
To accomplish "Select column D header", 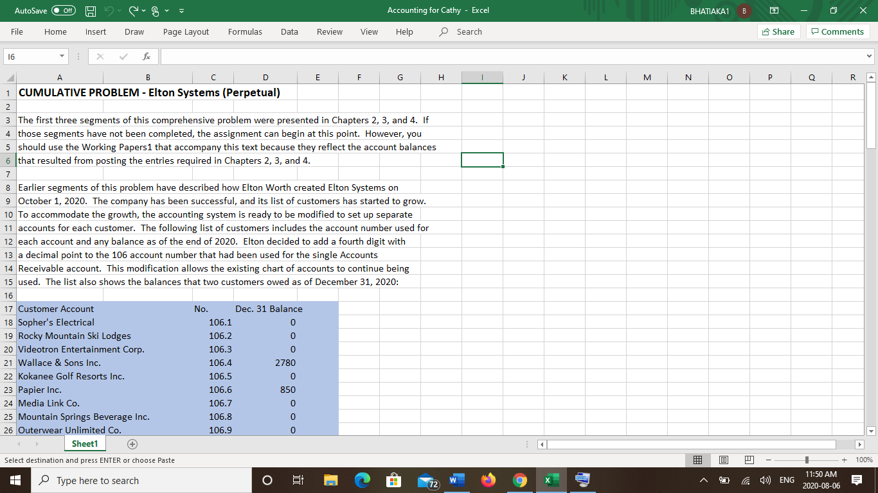I will (265, 78).
